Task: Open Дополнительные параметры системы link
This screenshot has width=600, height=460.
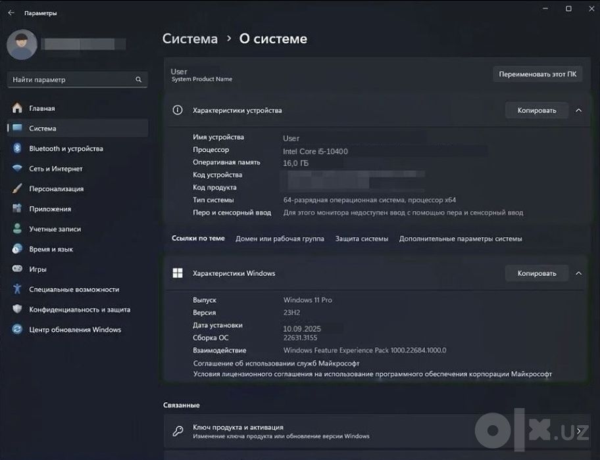Action: point(461,239)
